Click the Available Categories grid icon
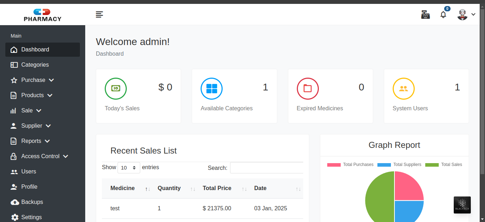The image size is (485, 222). click(x=212, y=88)
